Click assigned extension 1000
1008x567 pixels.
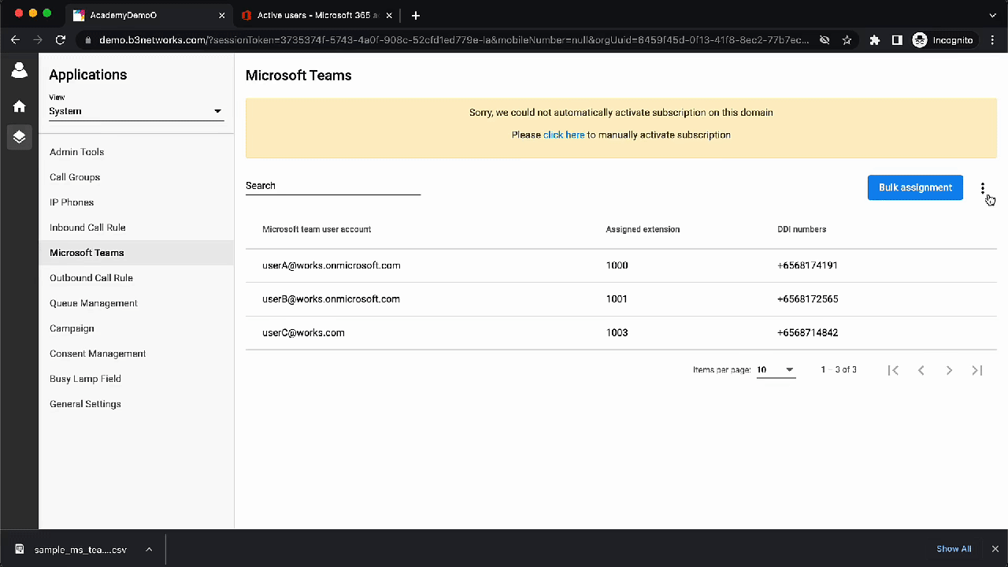(617, 265)
